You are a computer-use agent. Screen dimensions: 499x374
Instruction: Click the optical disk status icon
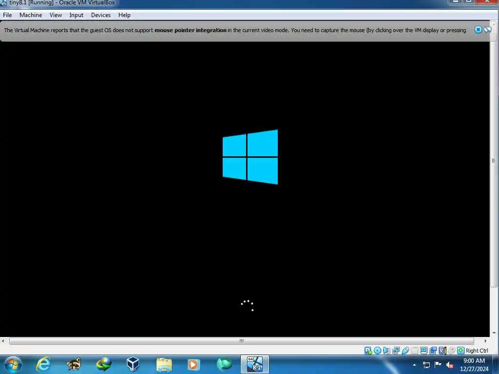point(378,351)
